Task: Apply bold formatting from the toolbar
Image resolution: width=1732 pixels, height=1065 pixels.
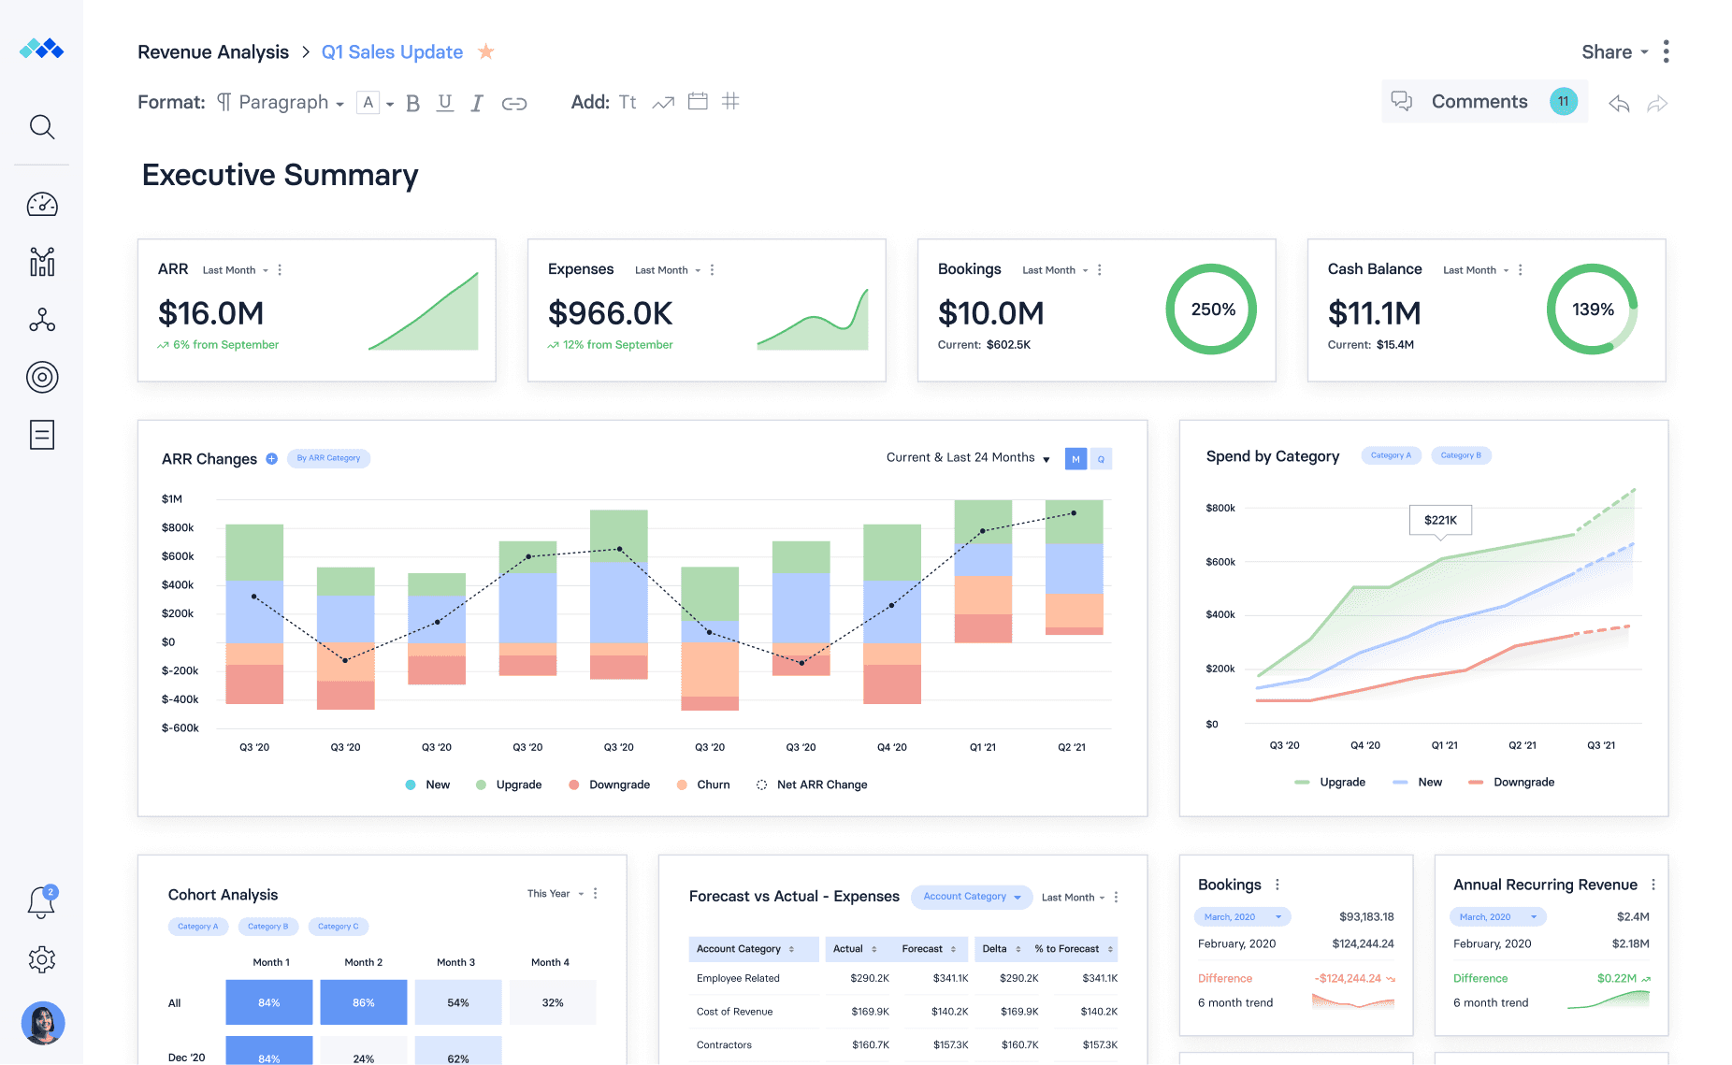Action: coord(412,103)
